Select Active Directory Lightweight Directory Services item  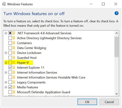click(49, 38)
